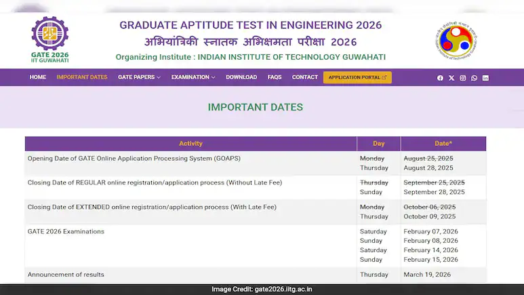This screenshot has width=524, height=295.
Task: Open the X (Twitter) social icon
Action: 451,78
